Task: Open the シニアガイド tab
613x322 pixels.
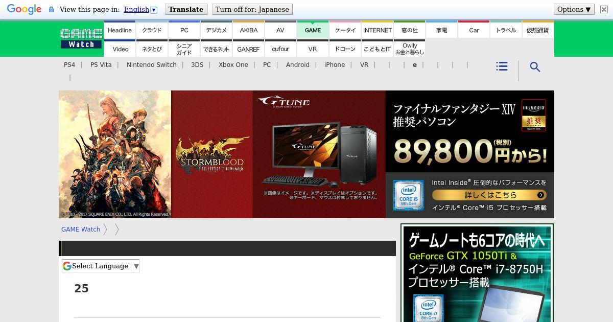Action: 184,49
